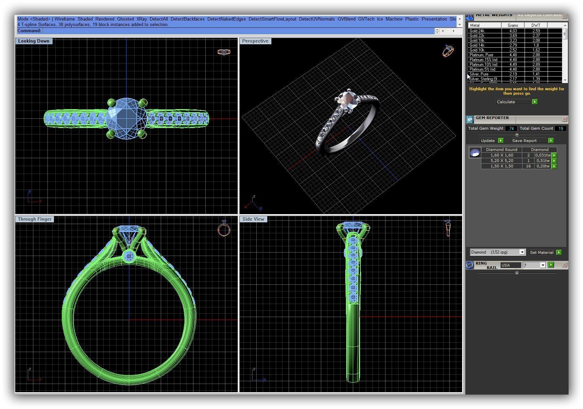The height and width of the screenshot is (409, 583).
Task: Click the metal list scrollbar thumb
Action: (x=565, y=34)
